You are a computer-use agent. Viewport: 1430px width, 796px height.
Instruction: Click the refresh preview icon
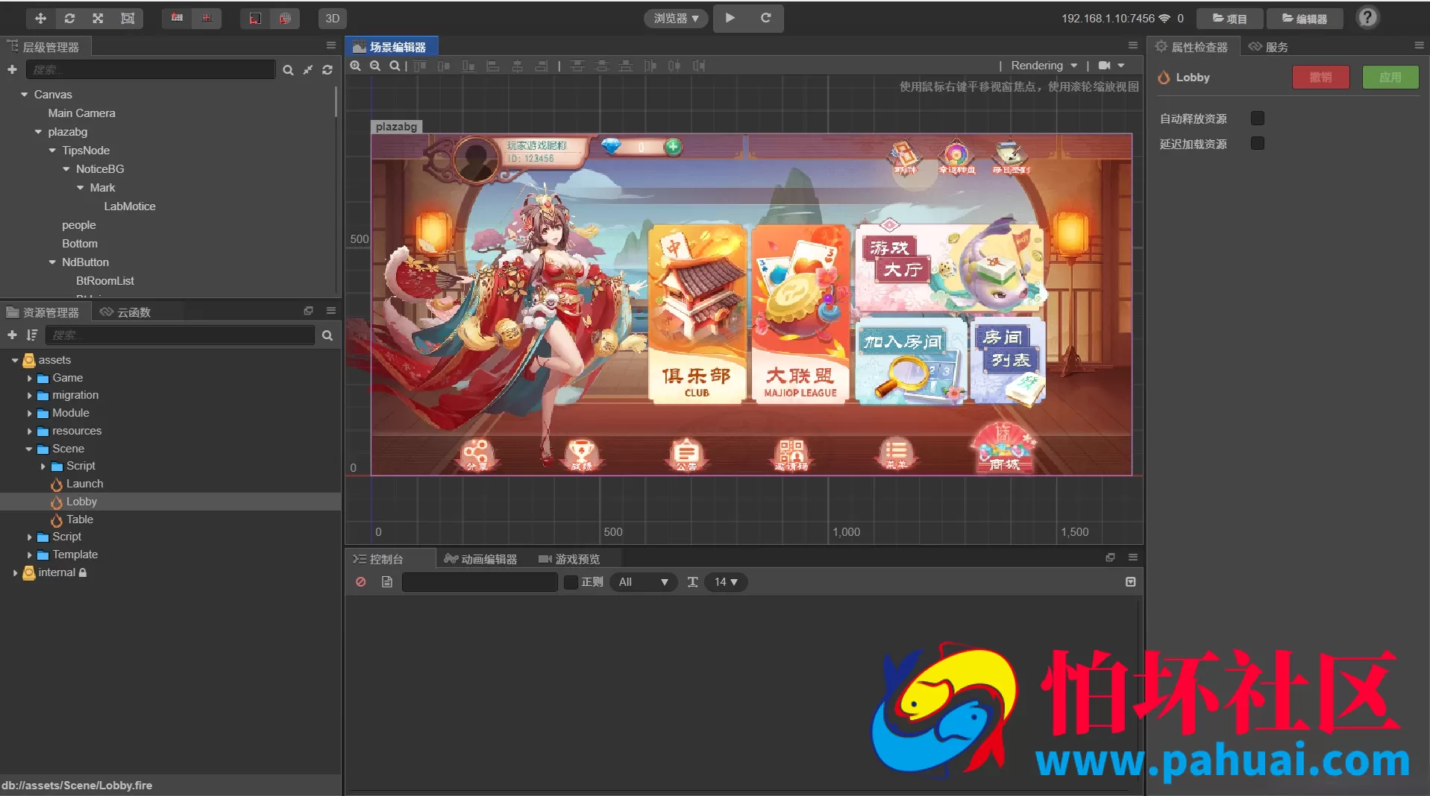click(765, 18)
